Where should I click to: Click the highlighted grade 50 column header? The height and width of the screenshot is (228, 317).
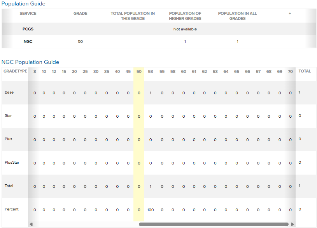[x=139, y=72]
